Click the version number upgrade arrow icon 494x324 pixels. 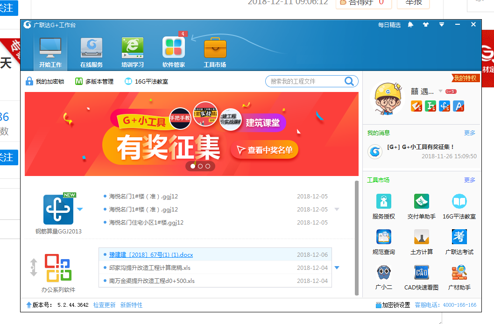28,305
